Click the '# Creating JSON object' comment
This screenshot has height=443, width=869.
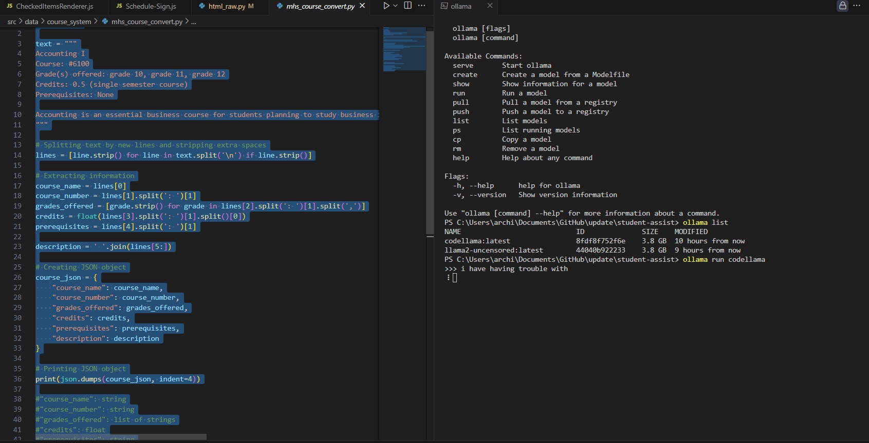click(x=81, y=267)
